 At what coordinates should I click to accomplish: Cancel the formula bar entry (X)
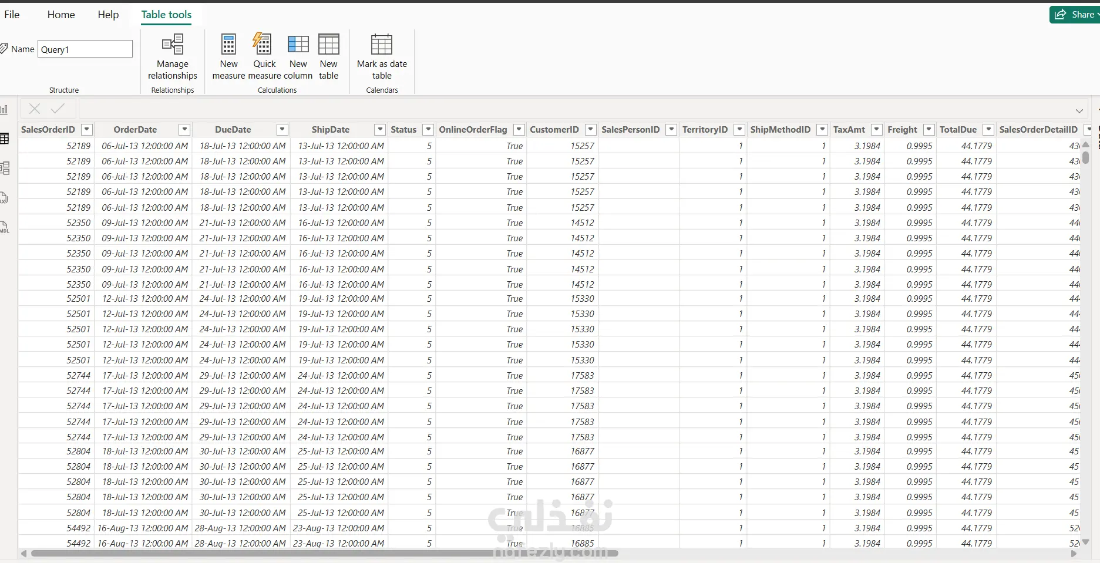point(35,109)
